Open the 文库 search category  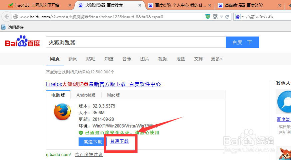pos(199,59)
